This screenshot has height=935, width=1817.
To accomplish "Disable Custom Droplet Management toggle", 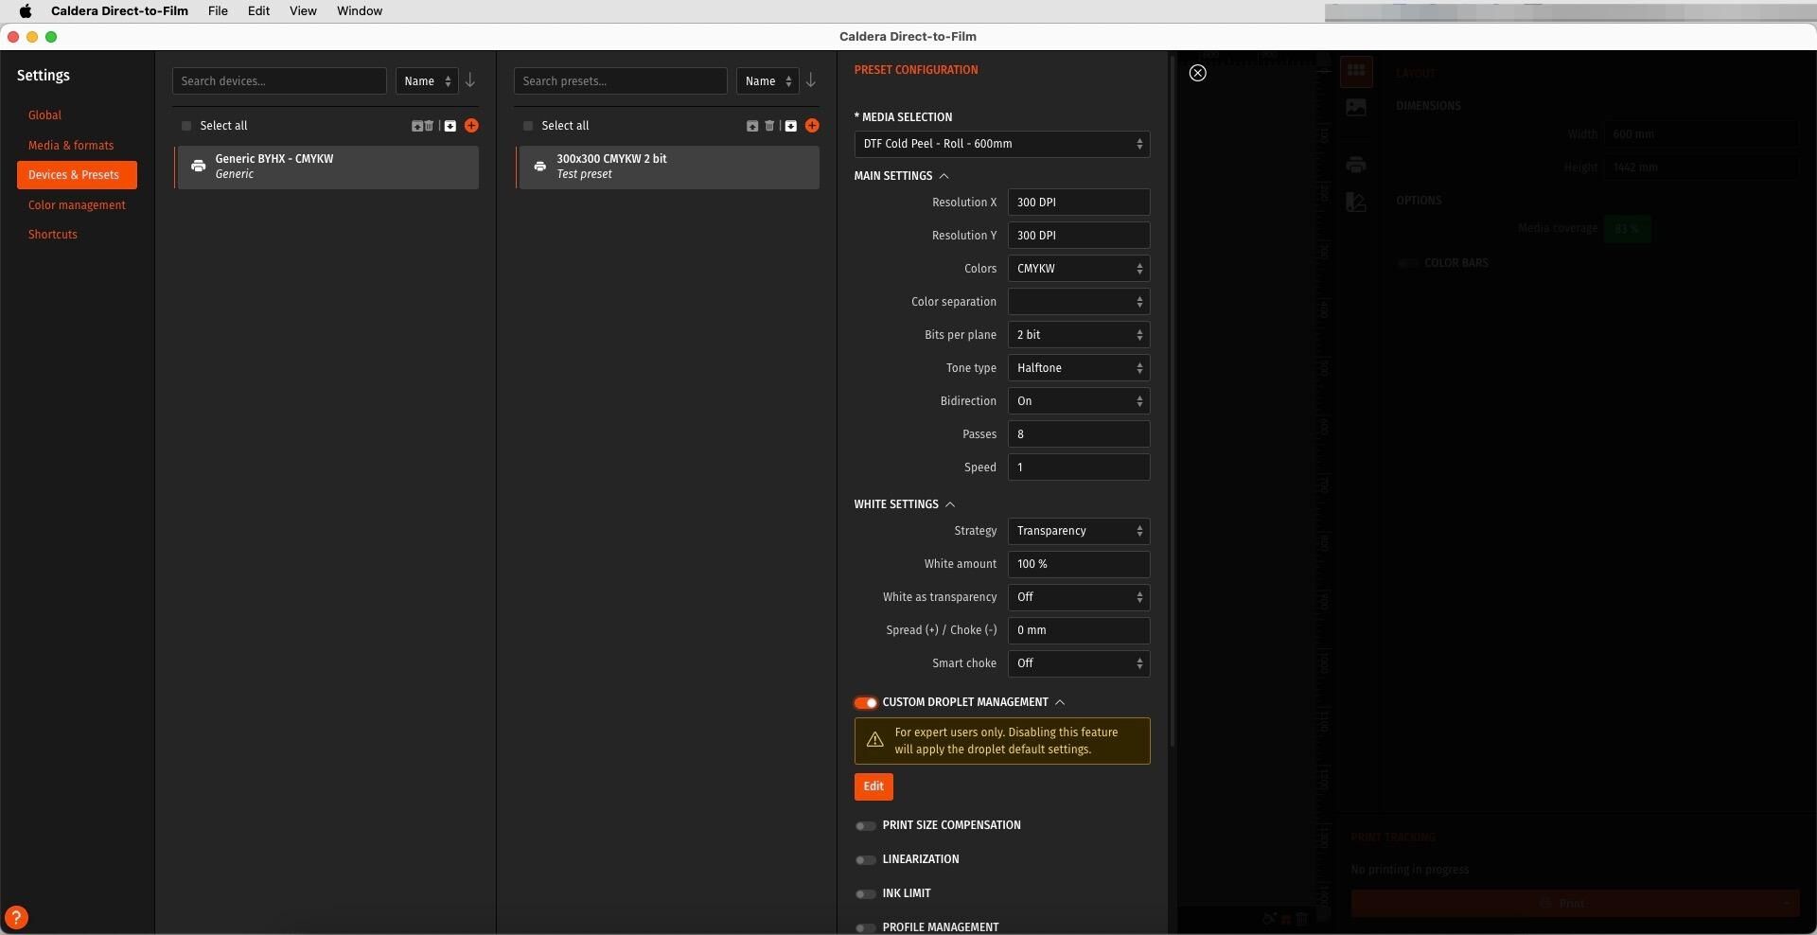I will pos(865,702).
